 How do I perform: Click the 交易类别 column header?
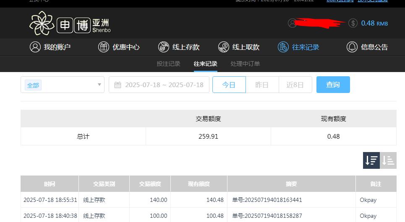pos(104,184)
